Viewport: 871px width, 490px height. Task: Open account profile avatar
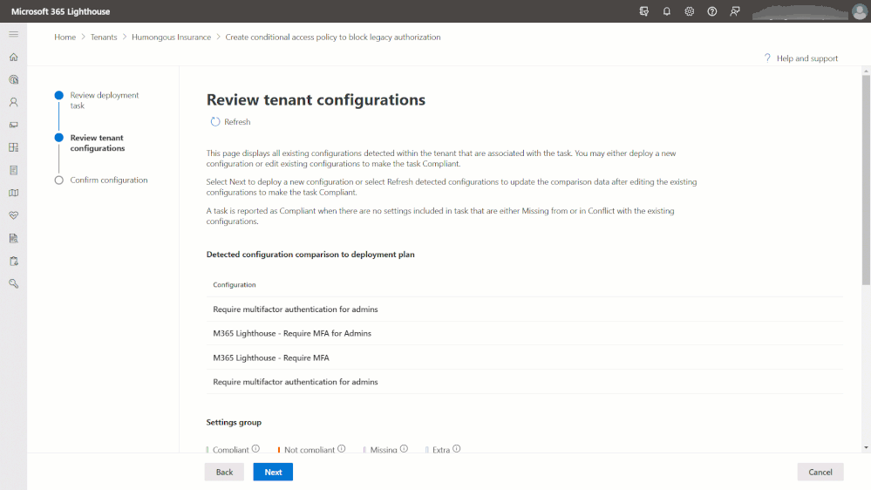coord(860,11)
